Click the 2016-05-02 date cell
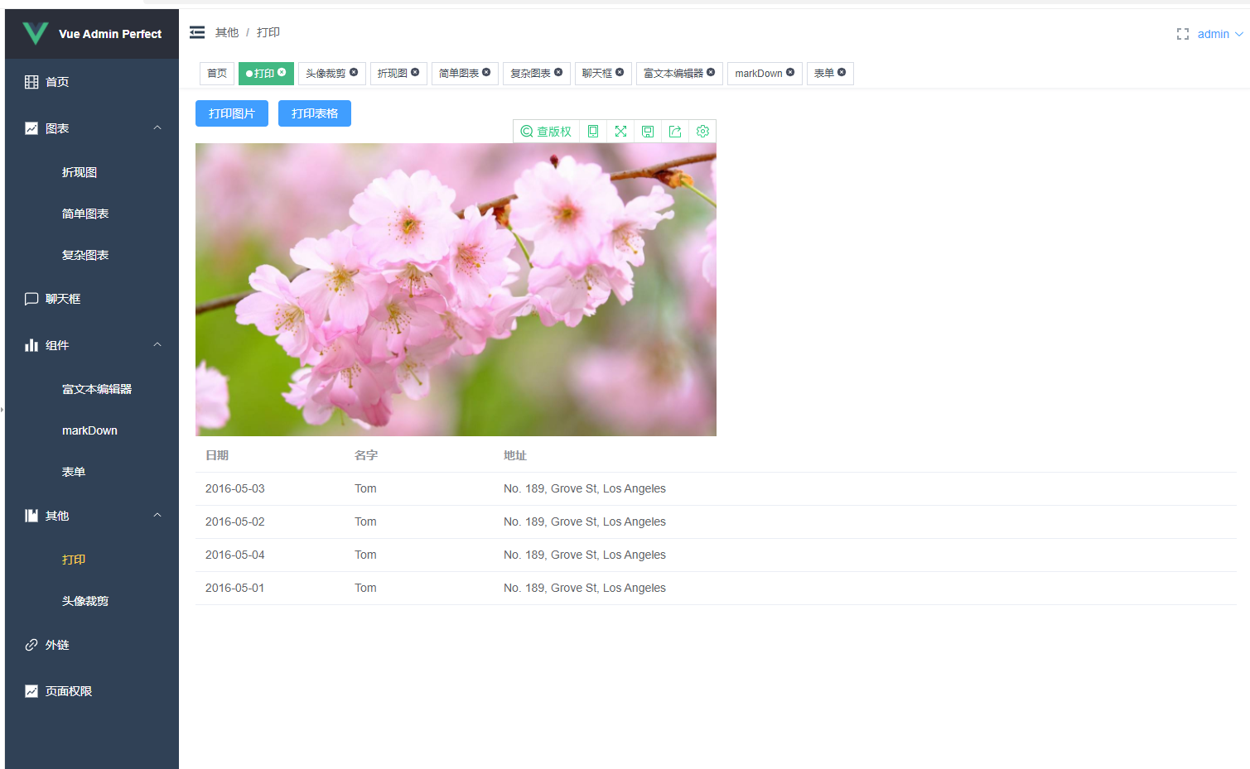1250x769 pixels. point(235,521)
